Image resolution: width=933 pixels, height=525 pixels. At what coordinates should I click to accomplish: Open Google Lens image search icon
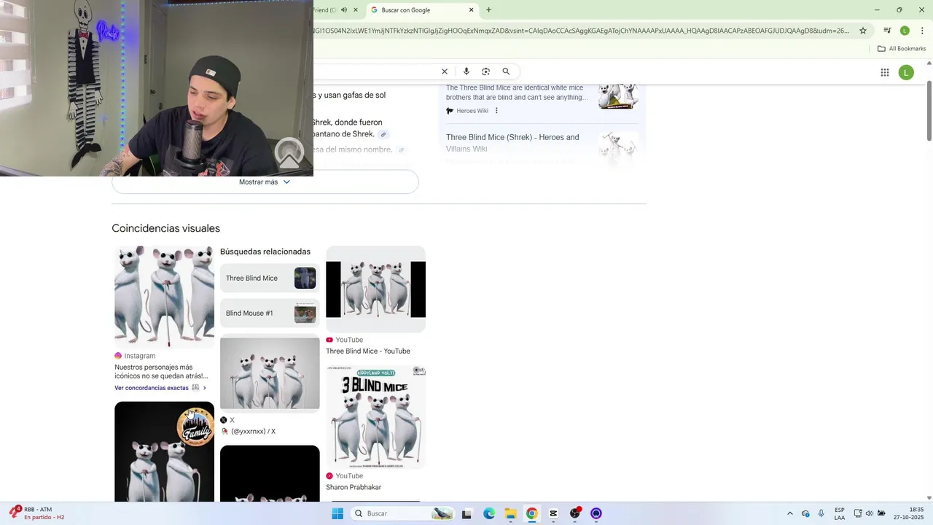click(486, 71)
